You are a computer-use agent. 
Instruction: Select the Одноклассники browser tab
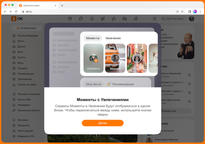(x=38, y=5)
